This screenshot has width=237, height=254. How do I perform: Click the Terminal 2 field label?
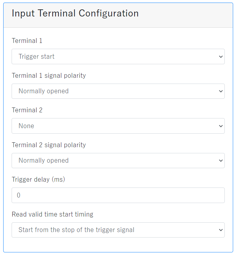point(27,110)
